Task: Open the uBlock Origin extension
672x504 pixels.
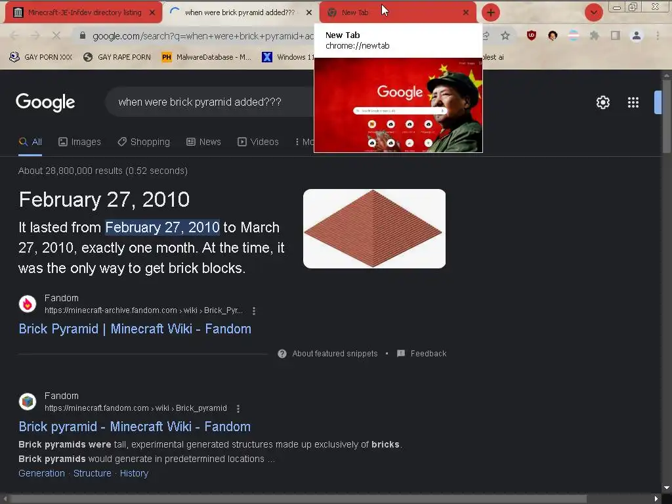Action: pyautogui.click(x=532, y=35)
